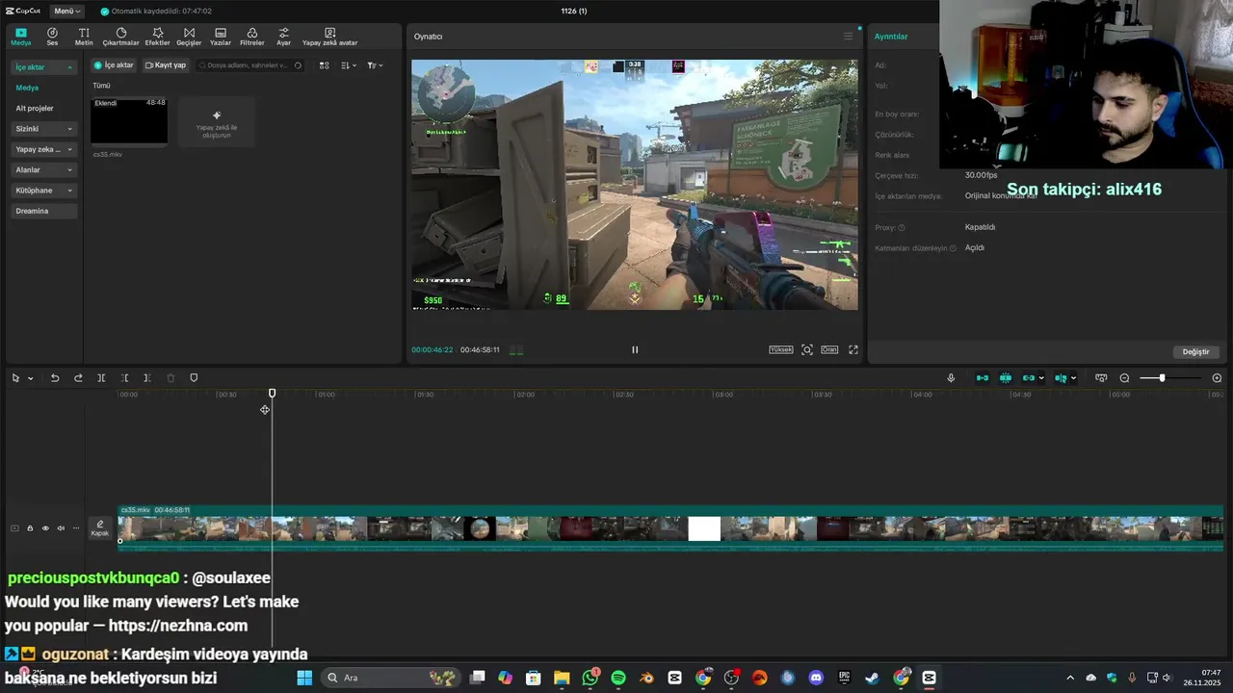Viewport: 1233px width, 693px height.
Task: Open the Menü dropdown
Action: [67, 11]
